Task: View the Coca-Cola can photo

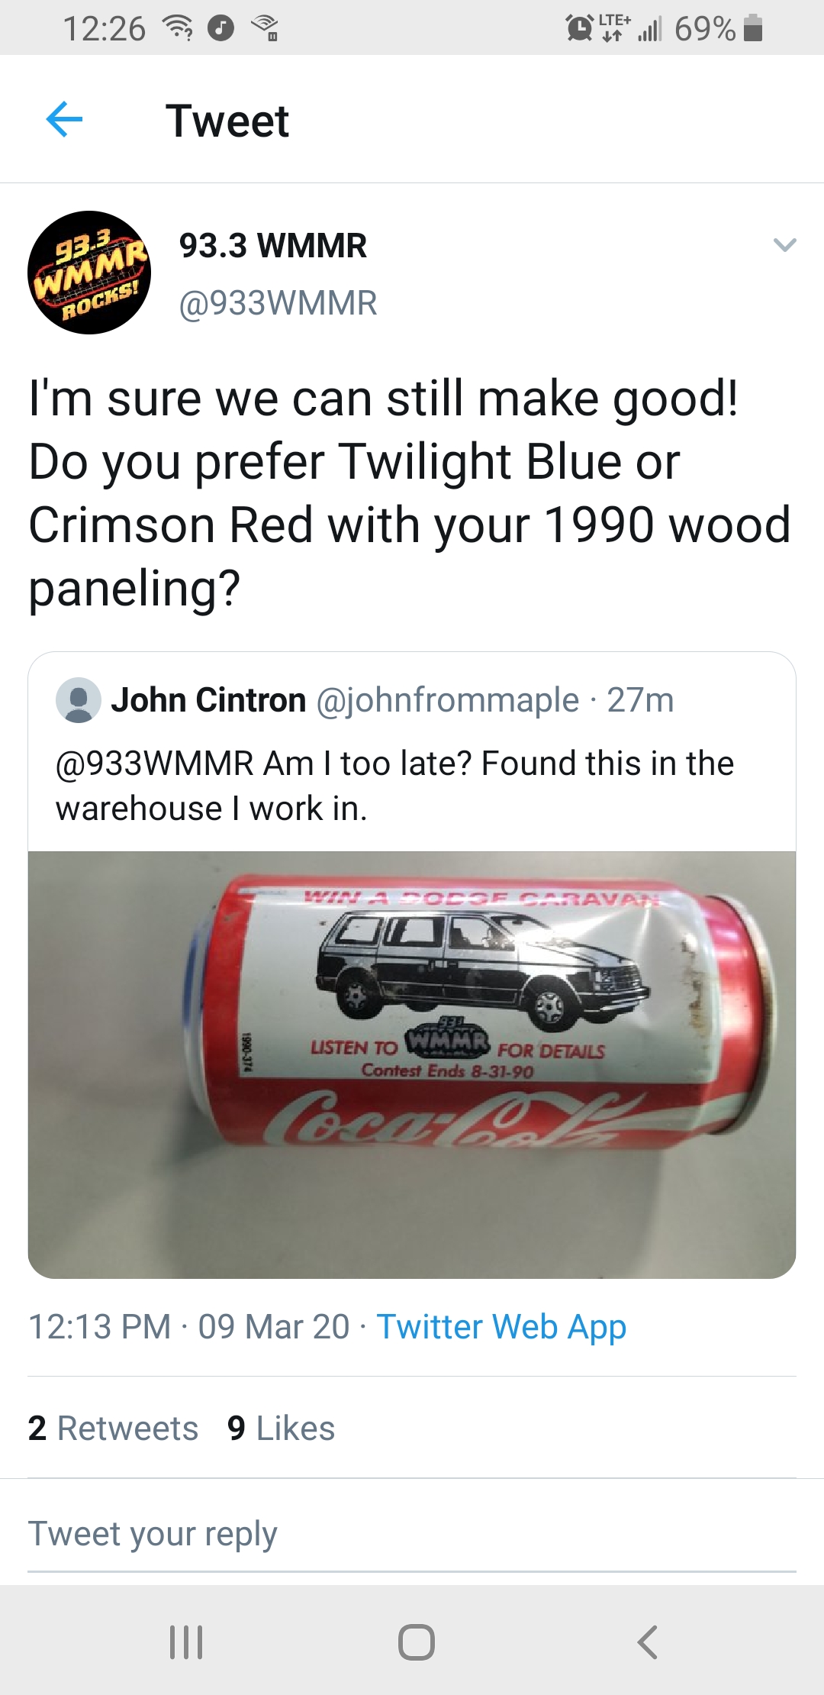Action: (x=412, y=1064)
